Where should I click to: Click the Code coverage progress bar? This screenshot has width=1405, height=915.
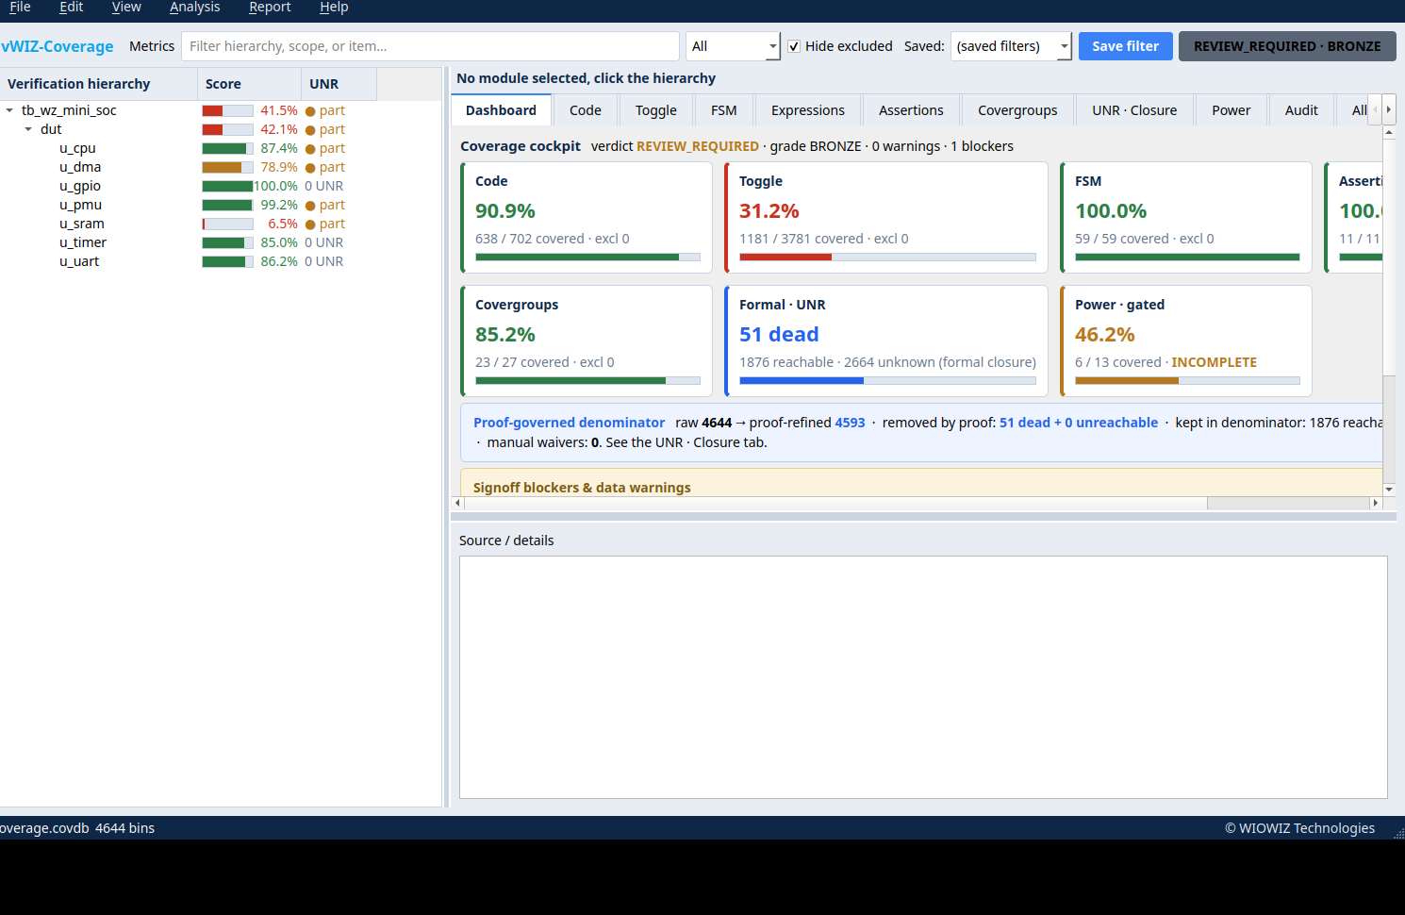pos(587,257)
